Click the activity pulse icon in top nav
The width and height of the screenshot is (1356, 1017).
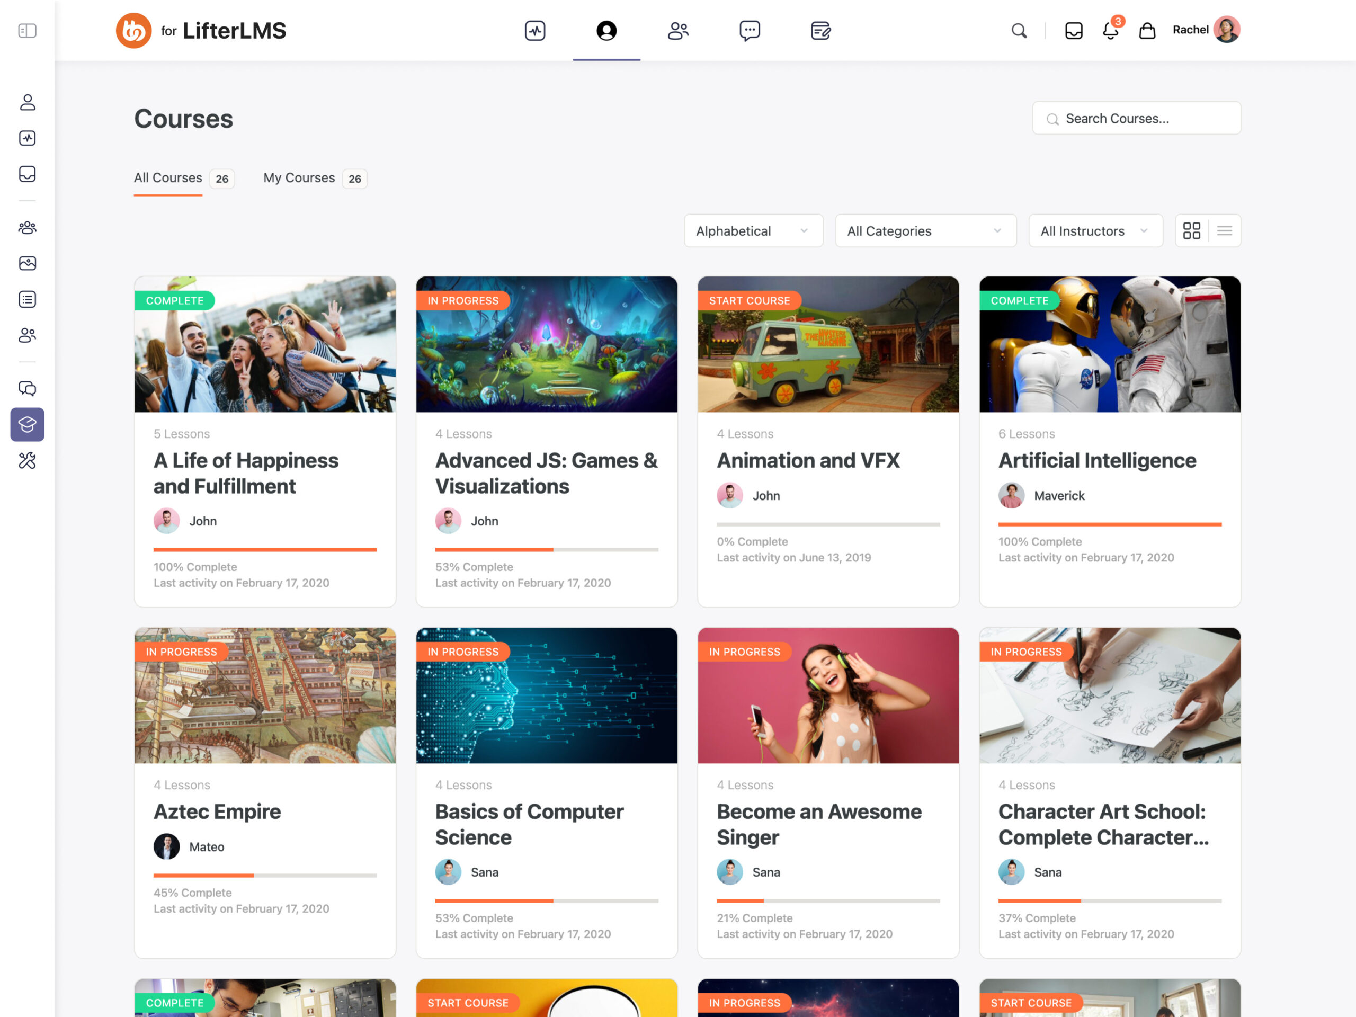534,31
